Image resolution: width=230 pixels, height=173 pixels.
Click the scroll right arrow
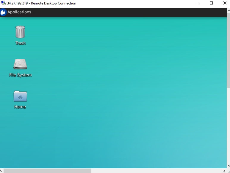(x=224, y=171)
